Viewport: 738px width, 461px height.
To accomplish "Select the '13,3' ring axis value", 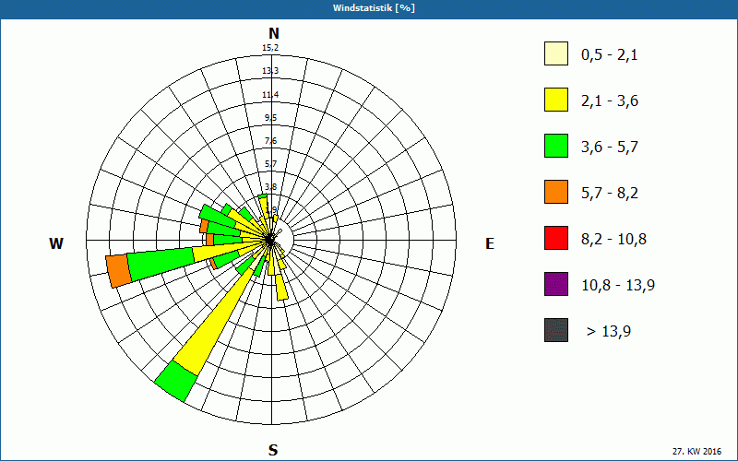I will pyautogui.click(x=270, y=71).
